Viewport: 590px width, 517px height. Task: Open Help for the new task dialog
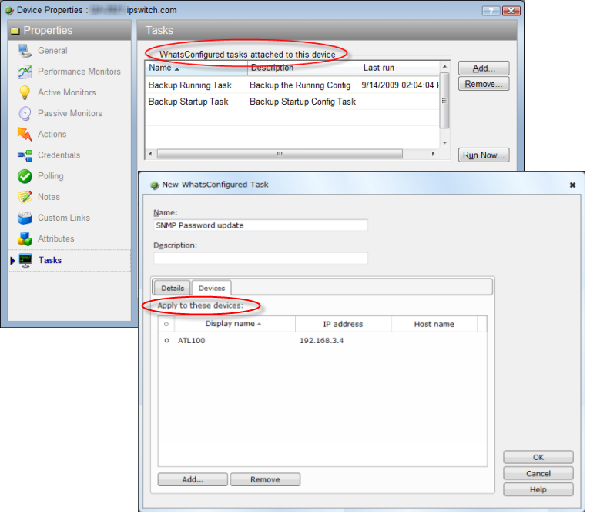tap(538, 489)
